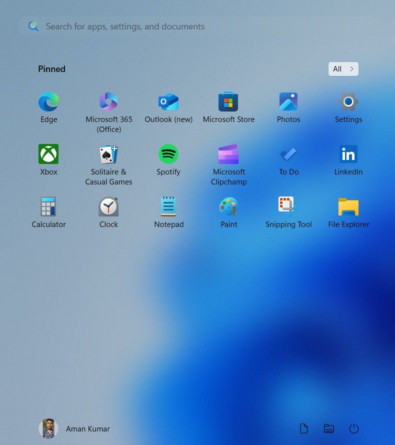This screenshot has width=395, height=445.
Task: Open the File Explorer shortcut beside power
Action: [329, 428]
